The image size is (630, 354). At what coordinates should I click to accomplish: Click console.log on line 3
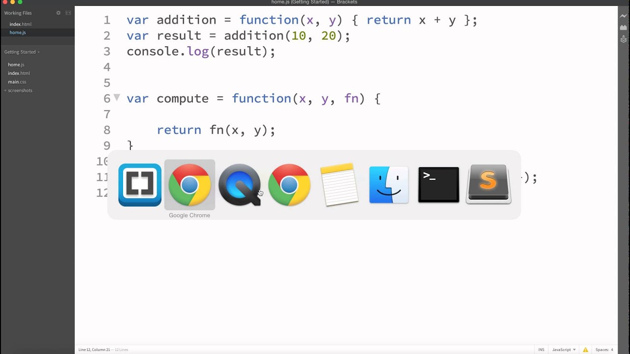coord(168,52)
